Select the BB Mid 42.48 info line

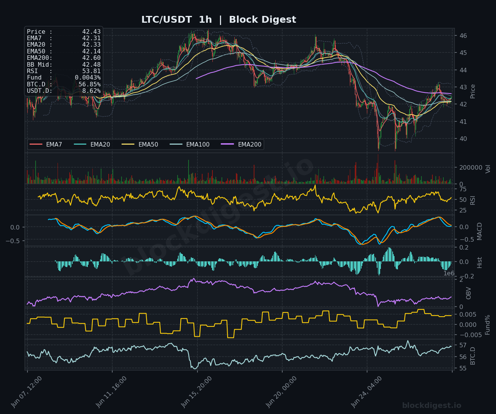pos(64,65)
